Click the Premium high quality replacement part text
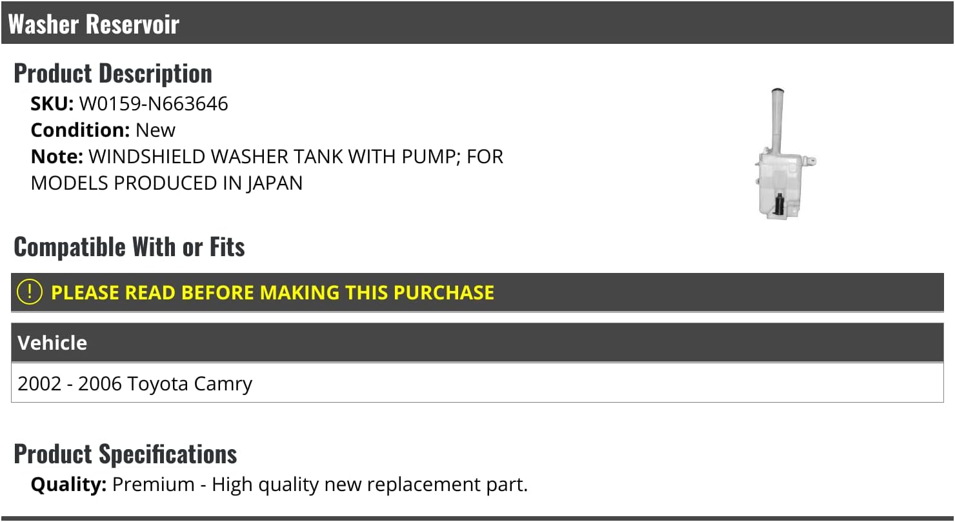The image size is (955, 522). click(320, 485)
